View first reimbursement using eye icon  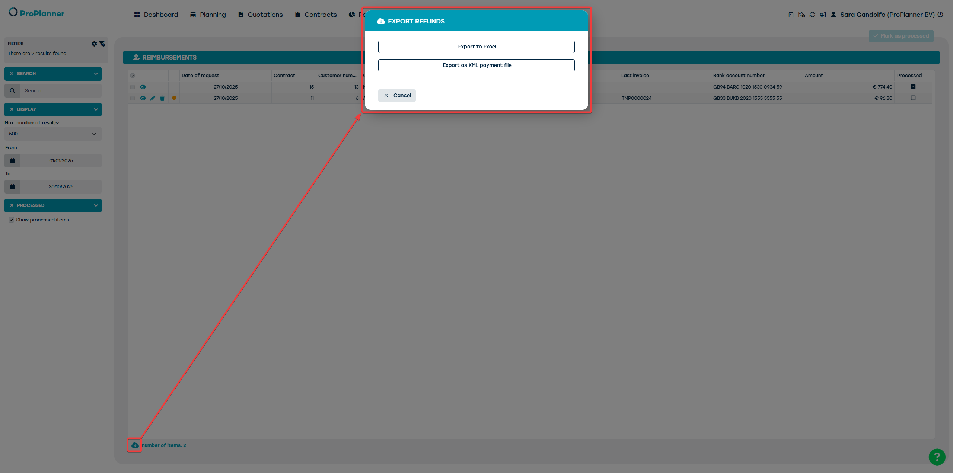click(143, 87)
